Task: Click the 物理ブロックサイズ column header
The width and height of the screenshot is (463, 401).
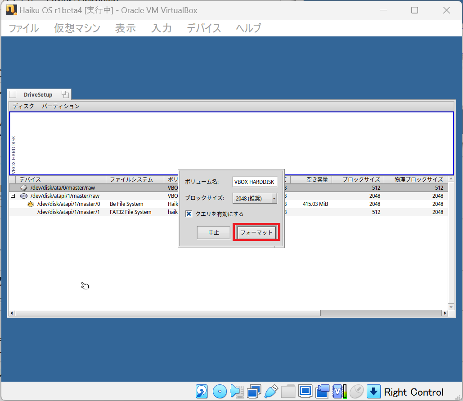Action: click(x=416, y=179)
